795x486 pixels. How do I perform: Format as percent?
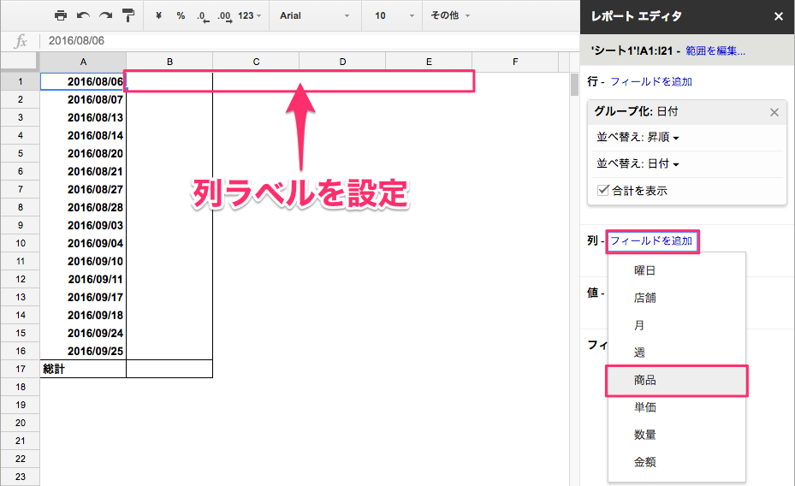tap(181, 15)
